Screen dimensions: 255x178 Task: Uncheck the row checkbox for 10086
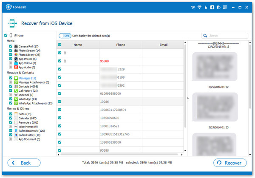59,102
